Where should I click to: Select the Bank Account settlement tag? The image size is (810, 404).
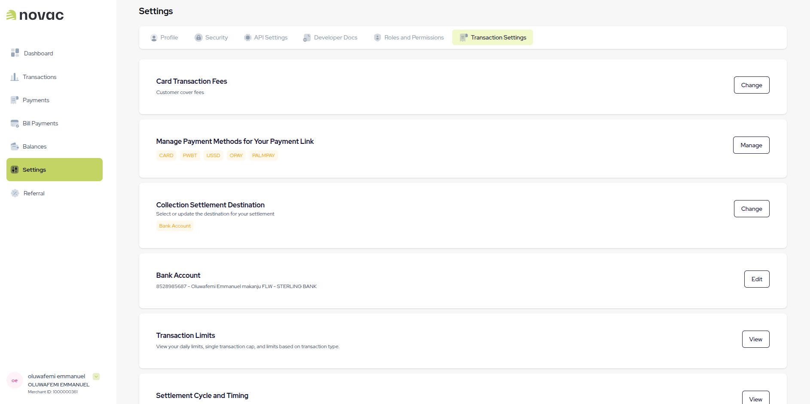point(174,225)
